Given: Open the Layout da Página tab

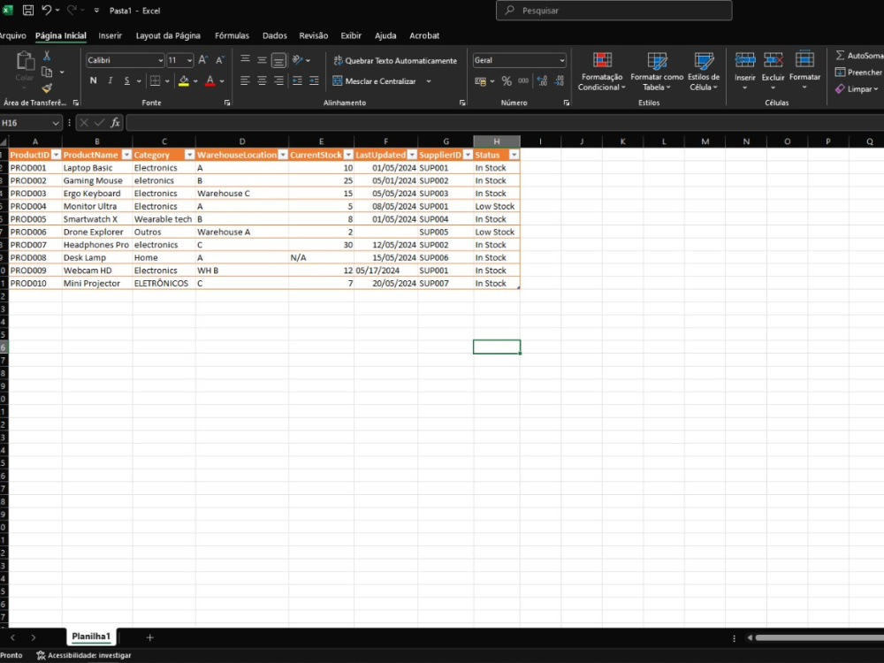Looking at the screenshot, I should (168, 35).
